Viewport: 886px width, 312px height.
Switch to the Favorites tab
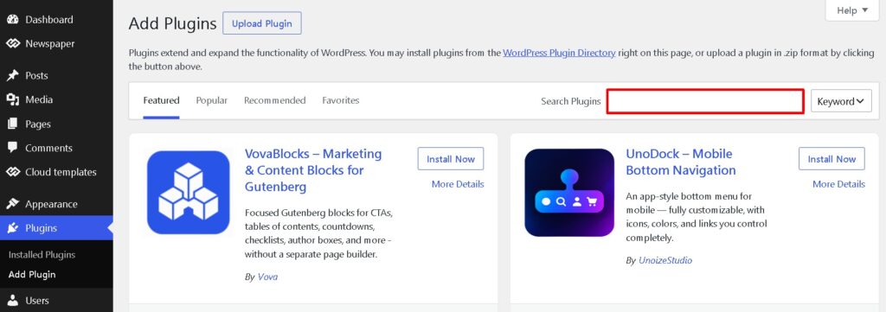341,100
